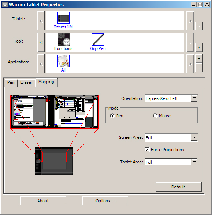Add application with plus button
Viewport: 212px width, 215px height.
pyautogui.click(x=199, y=59)
